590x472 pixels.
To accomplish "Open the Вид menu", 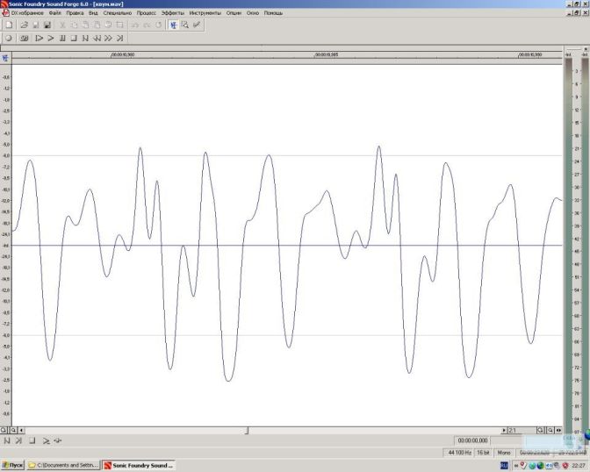I will (93, 13).
